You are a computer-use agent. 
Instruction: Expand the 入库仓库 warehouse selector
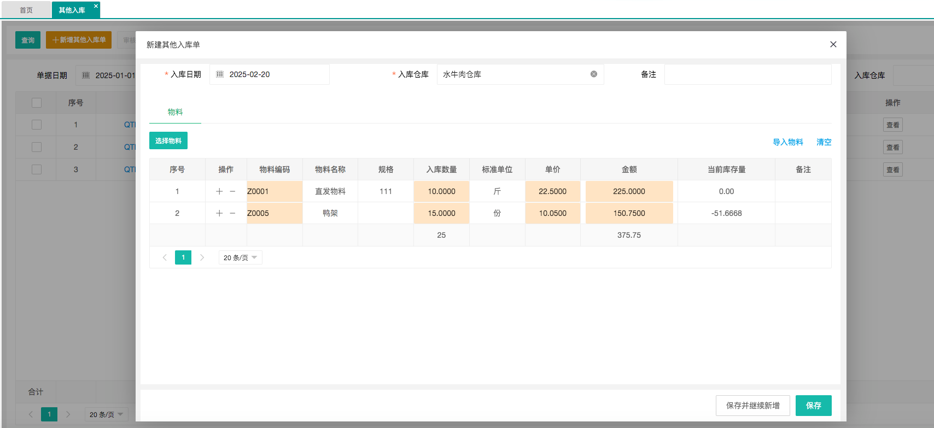tap(514, 74)
